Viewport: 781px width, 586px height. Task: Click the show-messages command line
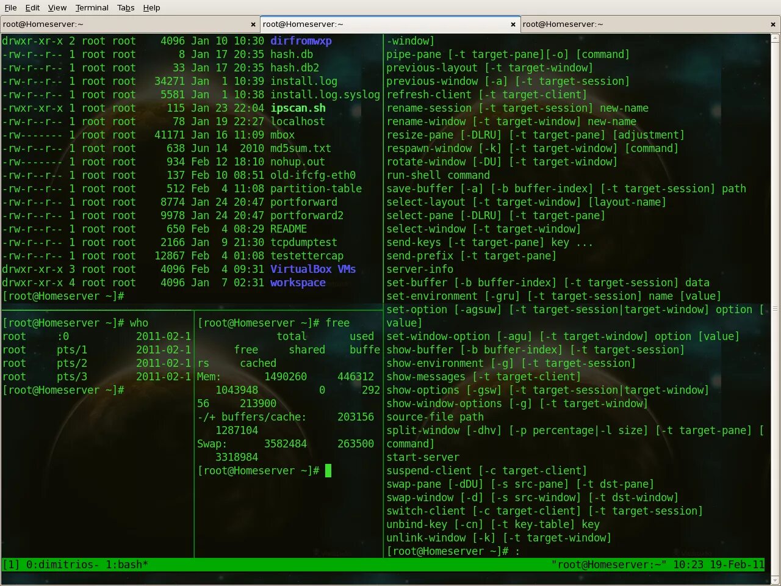click(483, 377)
